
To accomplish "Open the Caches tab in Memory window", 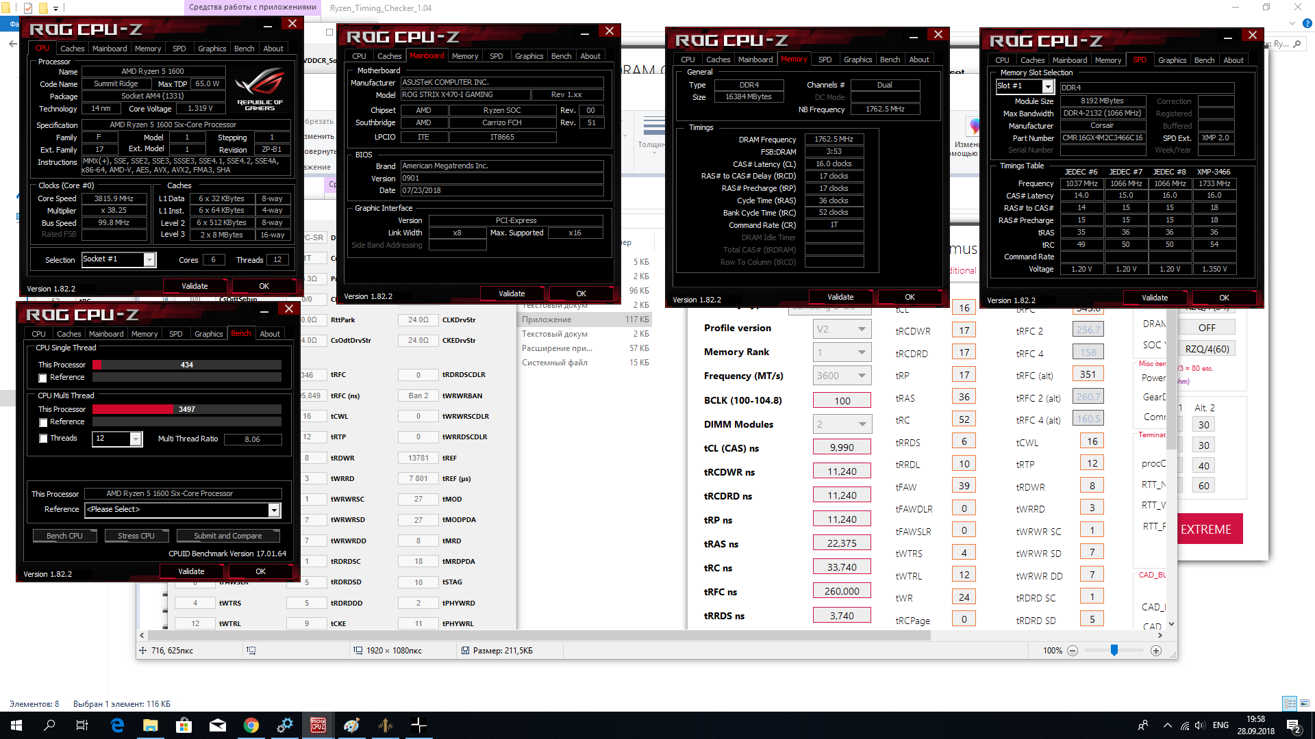I will [x=718, y=60].
